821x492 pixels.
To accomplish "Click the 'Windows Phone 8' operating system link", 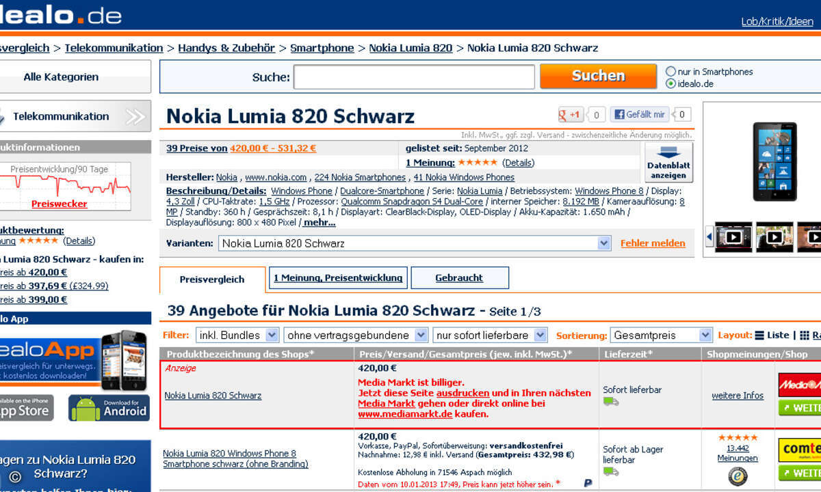I will coord(609,191).
